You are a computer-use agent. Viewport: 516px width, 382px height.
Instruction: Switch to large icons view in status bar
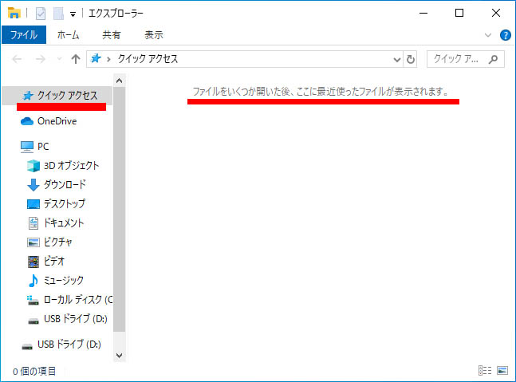tap(502, 371)
